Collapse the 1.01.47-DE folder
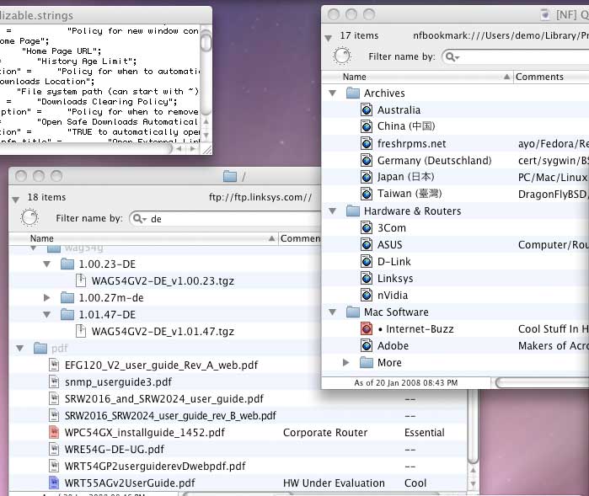The height and width of the screenshot is (496, 589). [47, 315]
